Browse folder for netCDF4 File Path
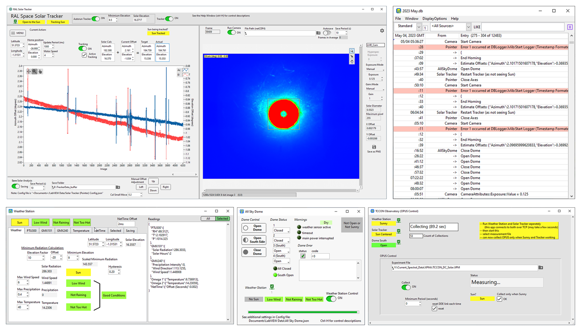The width and height of the screenshot is (581, 331). coord(318,33)
